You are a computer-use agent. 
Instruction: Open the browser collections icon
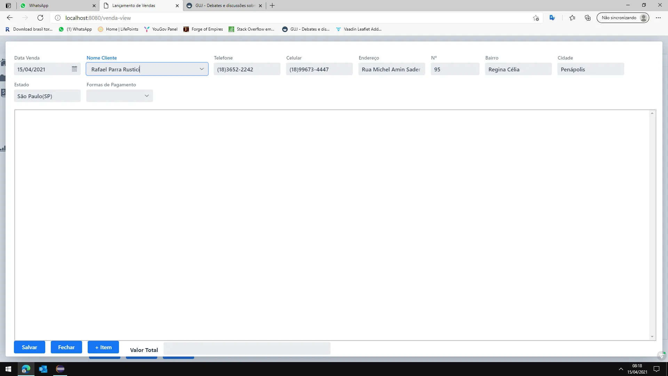588,18
